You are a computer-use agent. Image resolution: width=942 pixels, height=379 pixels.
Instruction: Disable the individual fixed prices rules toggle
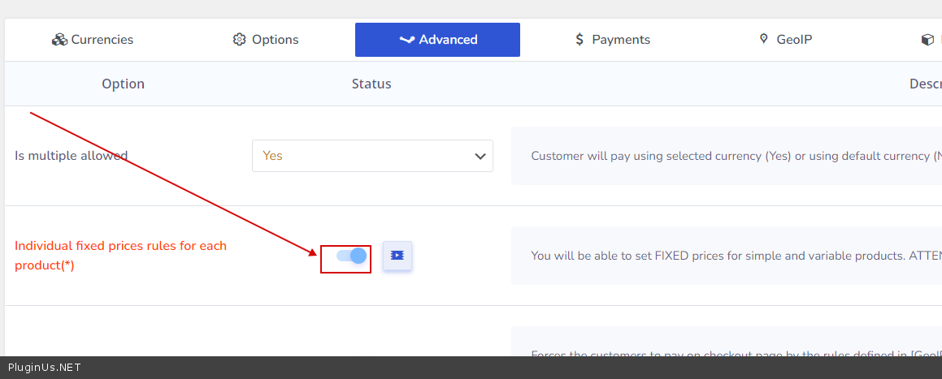coord(351,256)
